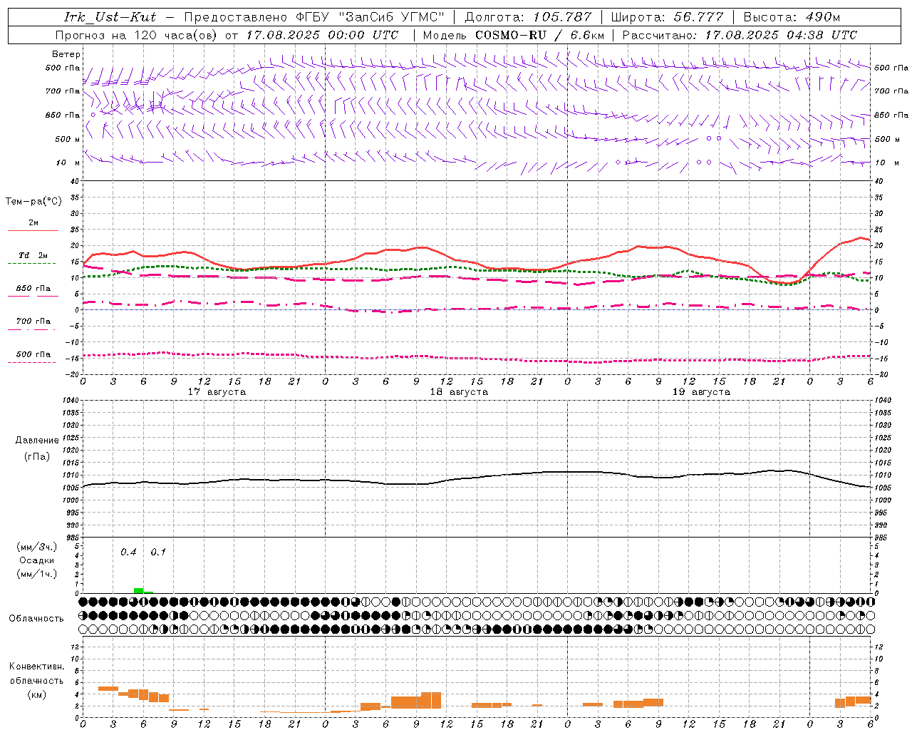Select the (гПа) pressure unit label

click(36, 457)
